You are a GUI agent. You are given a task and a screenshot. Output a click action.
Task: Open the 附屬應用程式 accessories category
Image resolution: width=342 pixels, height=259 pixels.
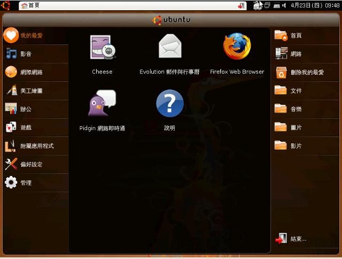36,146
